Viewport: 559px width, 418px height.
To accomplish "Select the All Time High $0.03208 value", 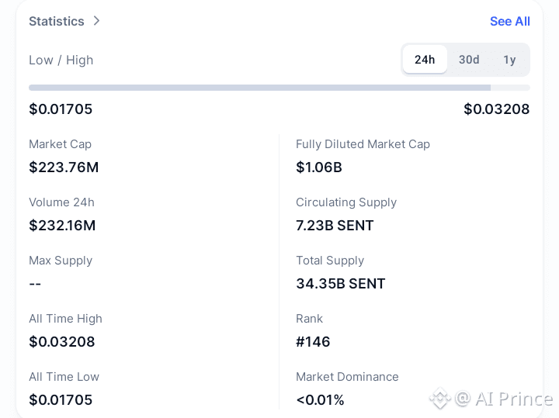I will coord(62,342).
